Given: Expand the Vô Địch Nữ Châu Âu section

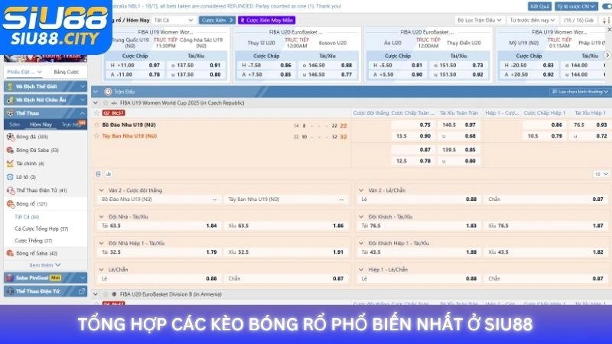Looking at the screenshot, I should pos(83,100).
